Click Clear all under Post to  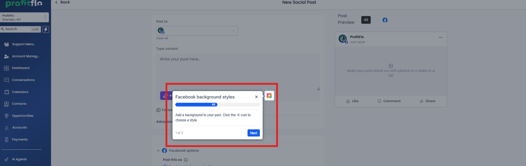(162, 38)
